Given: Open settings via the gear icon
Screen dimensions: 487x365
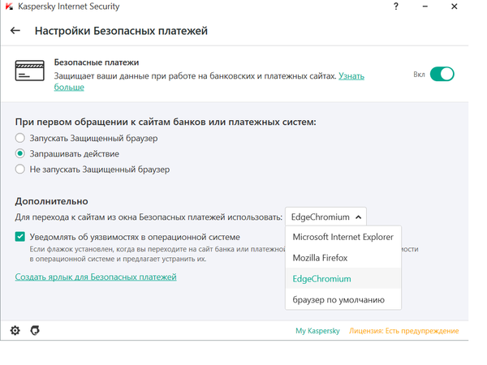Looking at the screenshot, I should (x=15, y=331).
